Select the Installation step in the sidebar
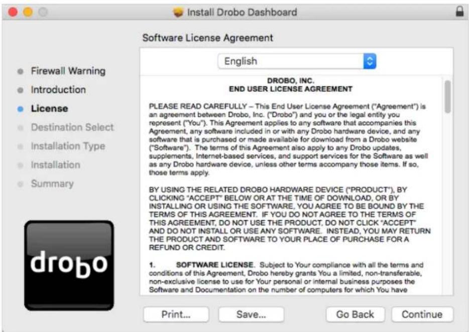 pos(56,165)
